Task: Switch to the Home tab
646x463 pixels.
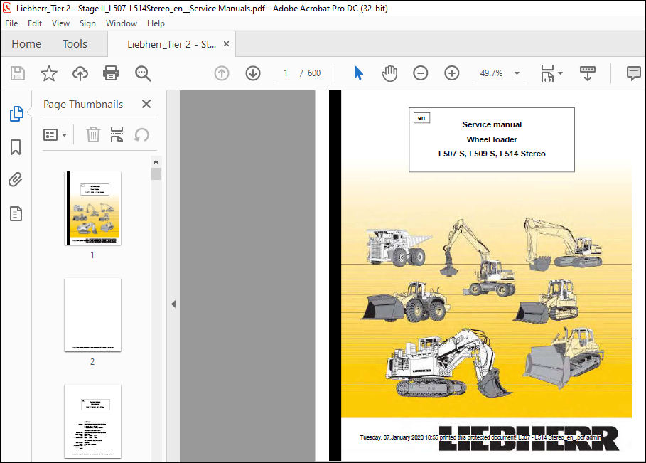Action: coord(26,44)
